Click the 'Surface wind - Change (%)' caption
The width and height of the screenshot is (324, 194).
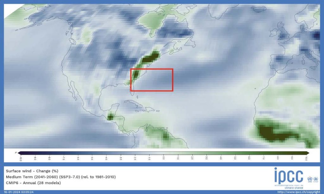[x=32, y=171]
